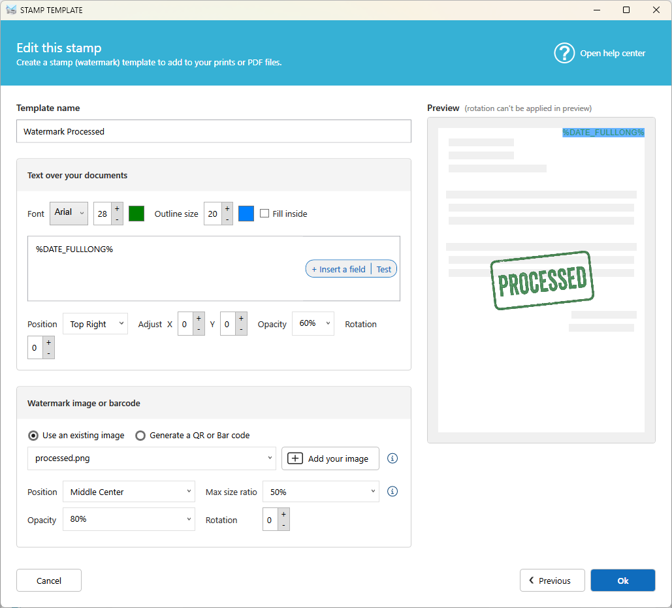Increase the text rotation value

pyautogui.click(x=48, y=342)
